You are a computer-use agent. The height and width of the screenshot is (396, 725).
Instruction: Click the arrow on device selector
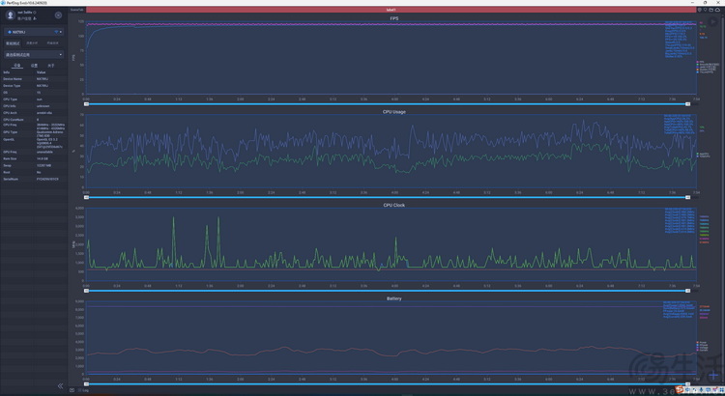click(x=61, y=32)
